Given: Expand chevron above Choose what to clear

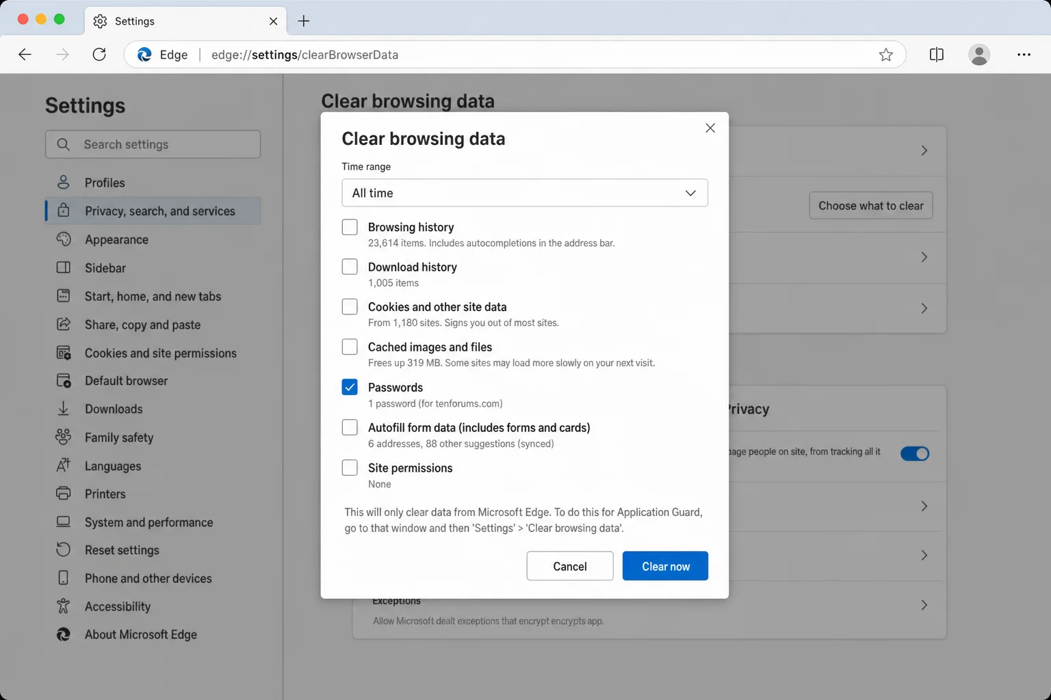Looking at the screenshot, I should pyautogui.click(x=924, y=150).
